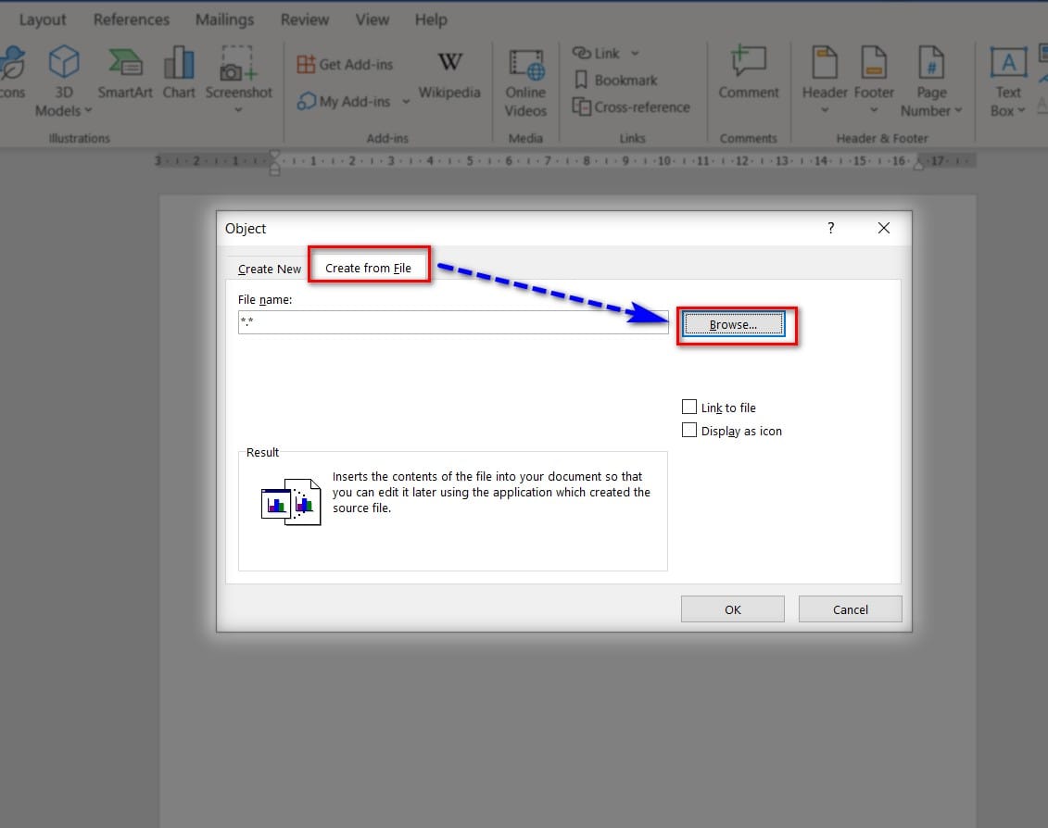1048x828 pixels.
Task: Click the Chart icon in Illustrations
Action: point(179,74)
